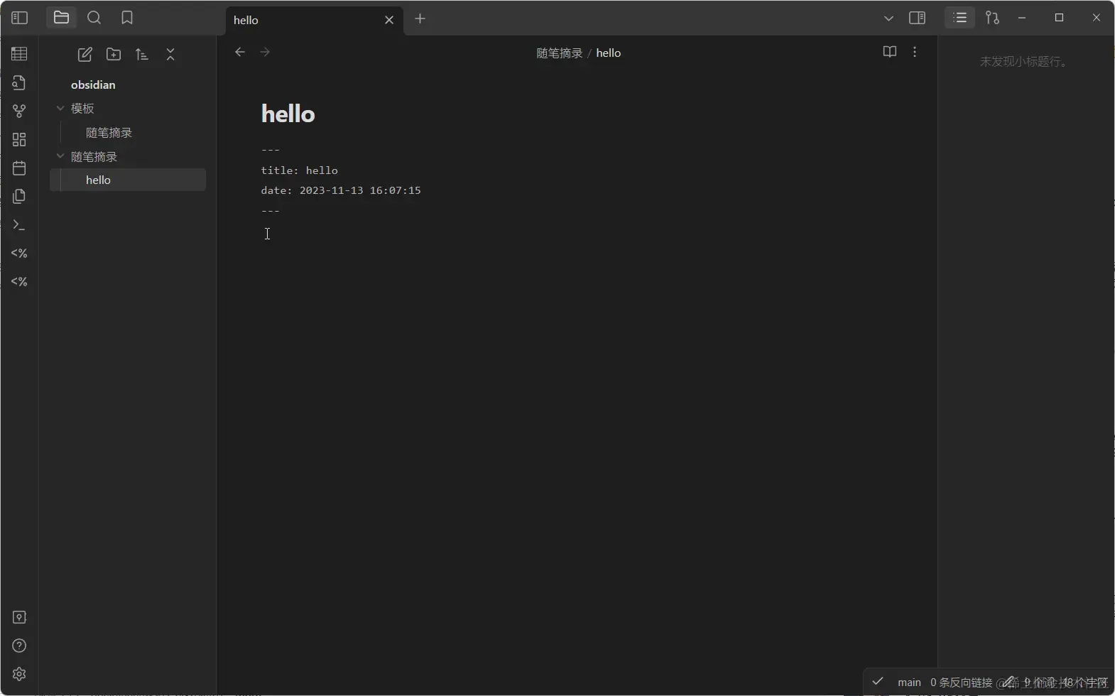The height and width of the screenshot is (696, 1115).
Task: Toggle the right sidebar
Action: tap(917, 18)
